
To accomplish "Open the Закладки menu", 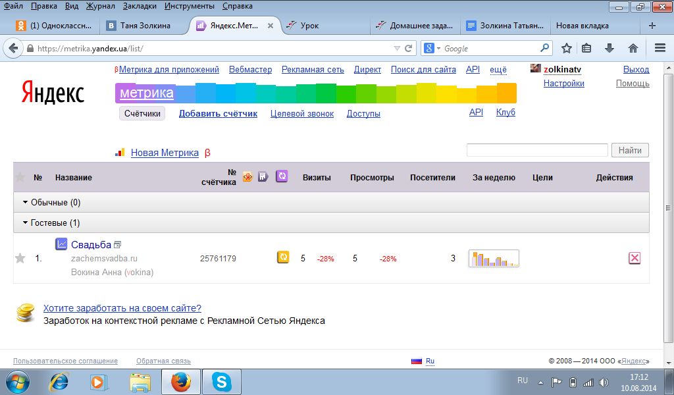I will [140, 6].
